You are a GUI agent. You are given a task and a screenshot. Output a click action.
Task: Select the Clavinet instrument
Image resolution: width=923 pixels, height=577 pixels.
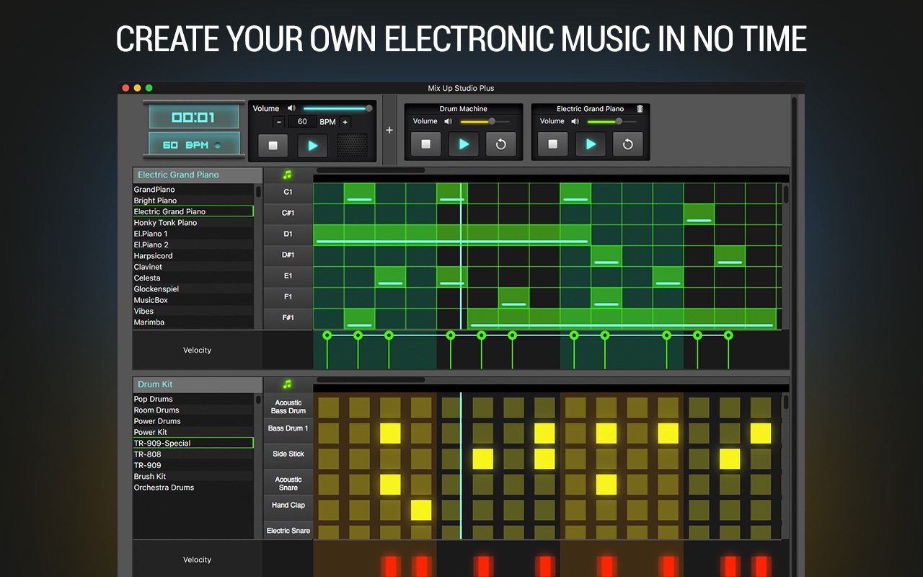pos(193,267)
